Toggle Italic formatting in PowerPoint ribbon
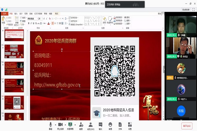The height and width of the screenshot is (131, 197). pos(32,24)
